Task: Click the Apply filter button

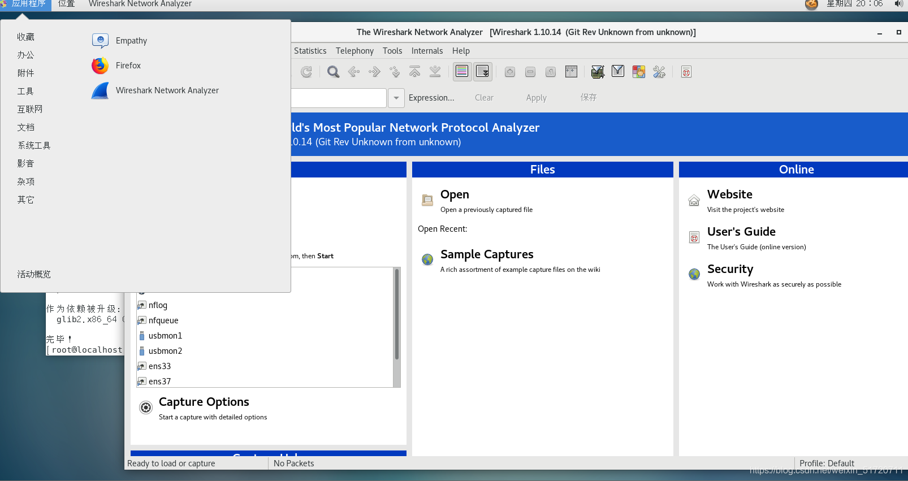Action: [536, 98]
